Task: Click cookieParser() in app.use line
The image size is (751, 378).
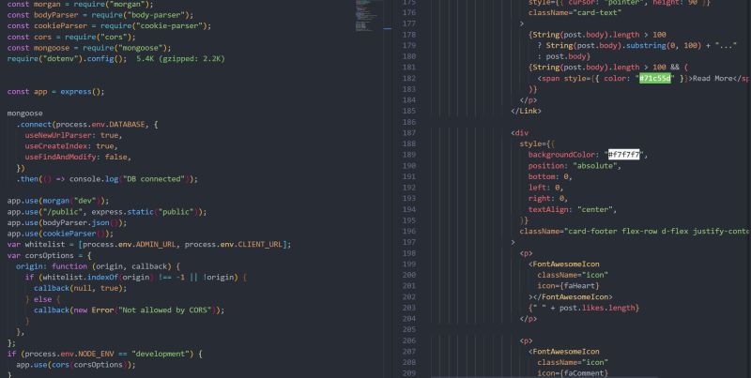Action: click(x=76, y=234)
